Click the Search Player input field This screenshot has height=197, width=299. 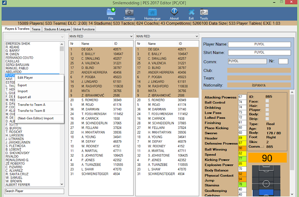click(x=35, y=191)
